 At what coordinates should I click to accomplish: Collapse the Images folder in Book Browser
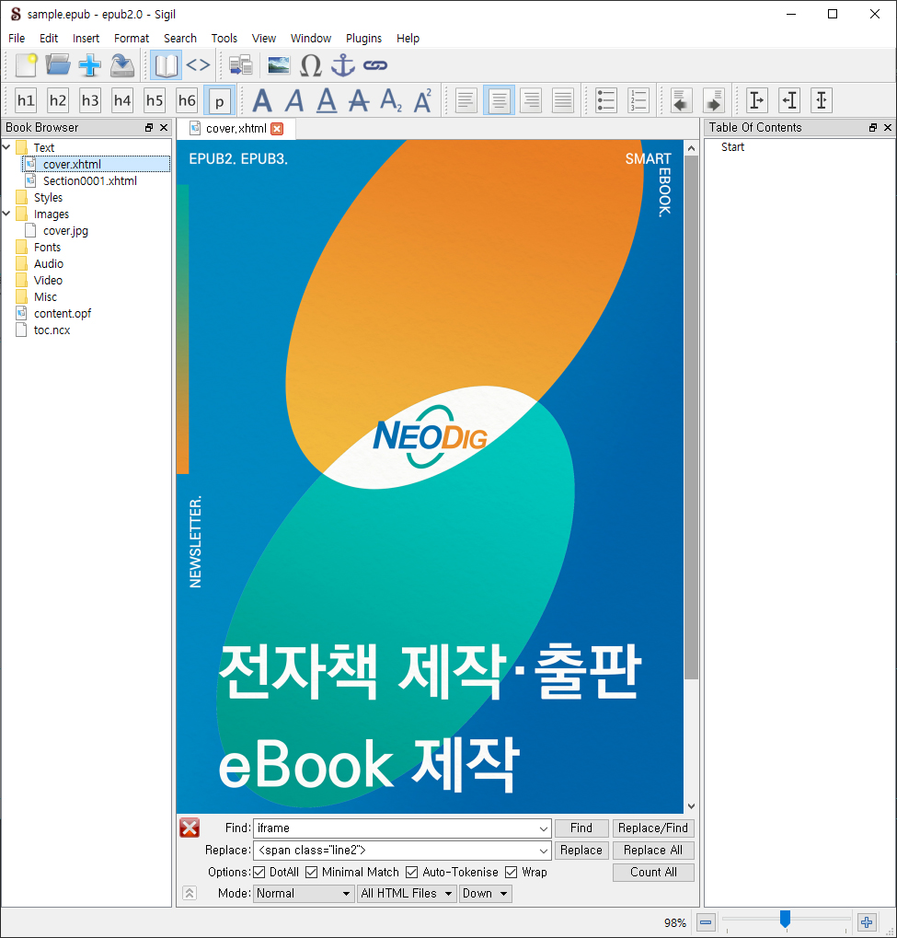(x=6, y=213)
